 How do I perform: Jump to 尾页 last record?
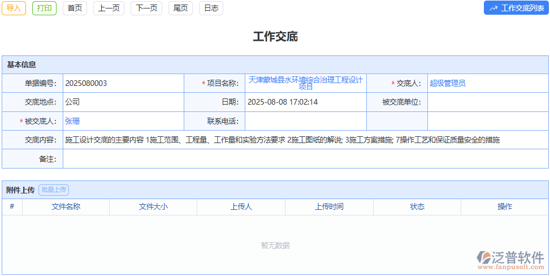tap(180, 8)
